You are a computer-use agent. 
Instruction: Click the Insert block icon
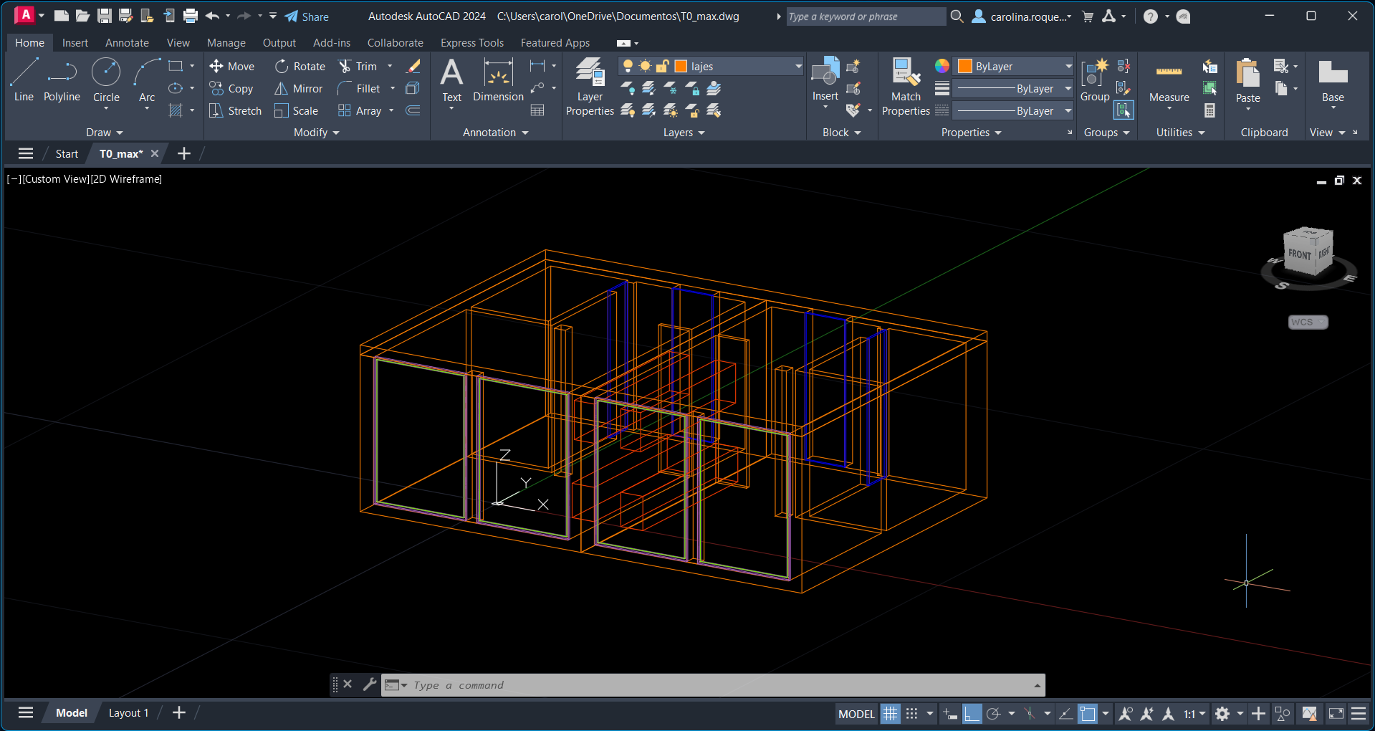coord(825,73)
